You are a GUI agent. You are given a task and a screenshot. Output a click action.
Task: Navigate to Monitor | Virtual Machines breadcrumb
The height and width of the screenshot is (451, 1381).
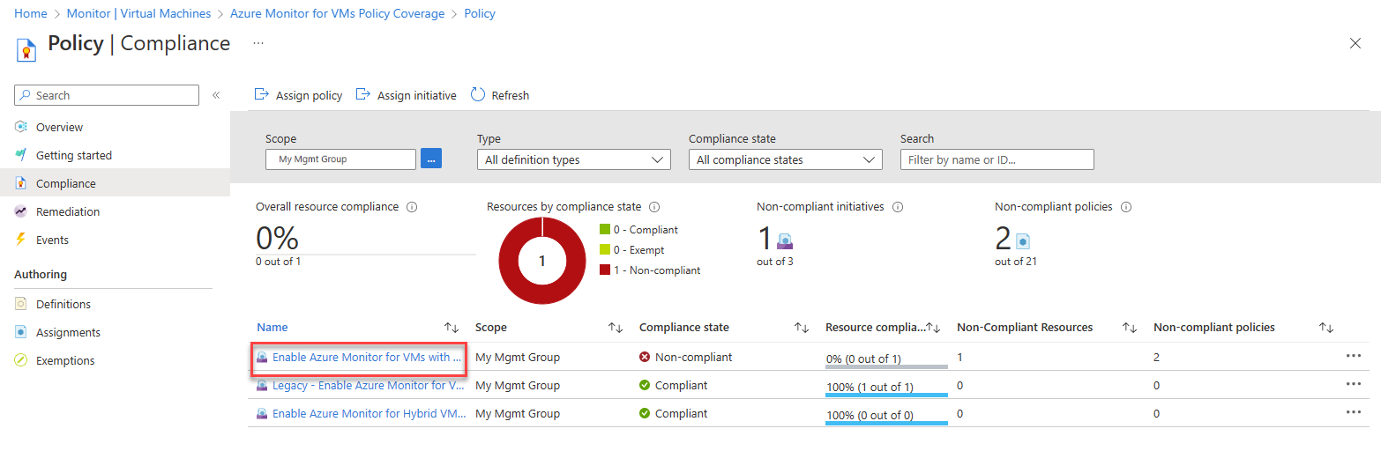coord(138,14)
